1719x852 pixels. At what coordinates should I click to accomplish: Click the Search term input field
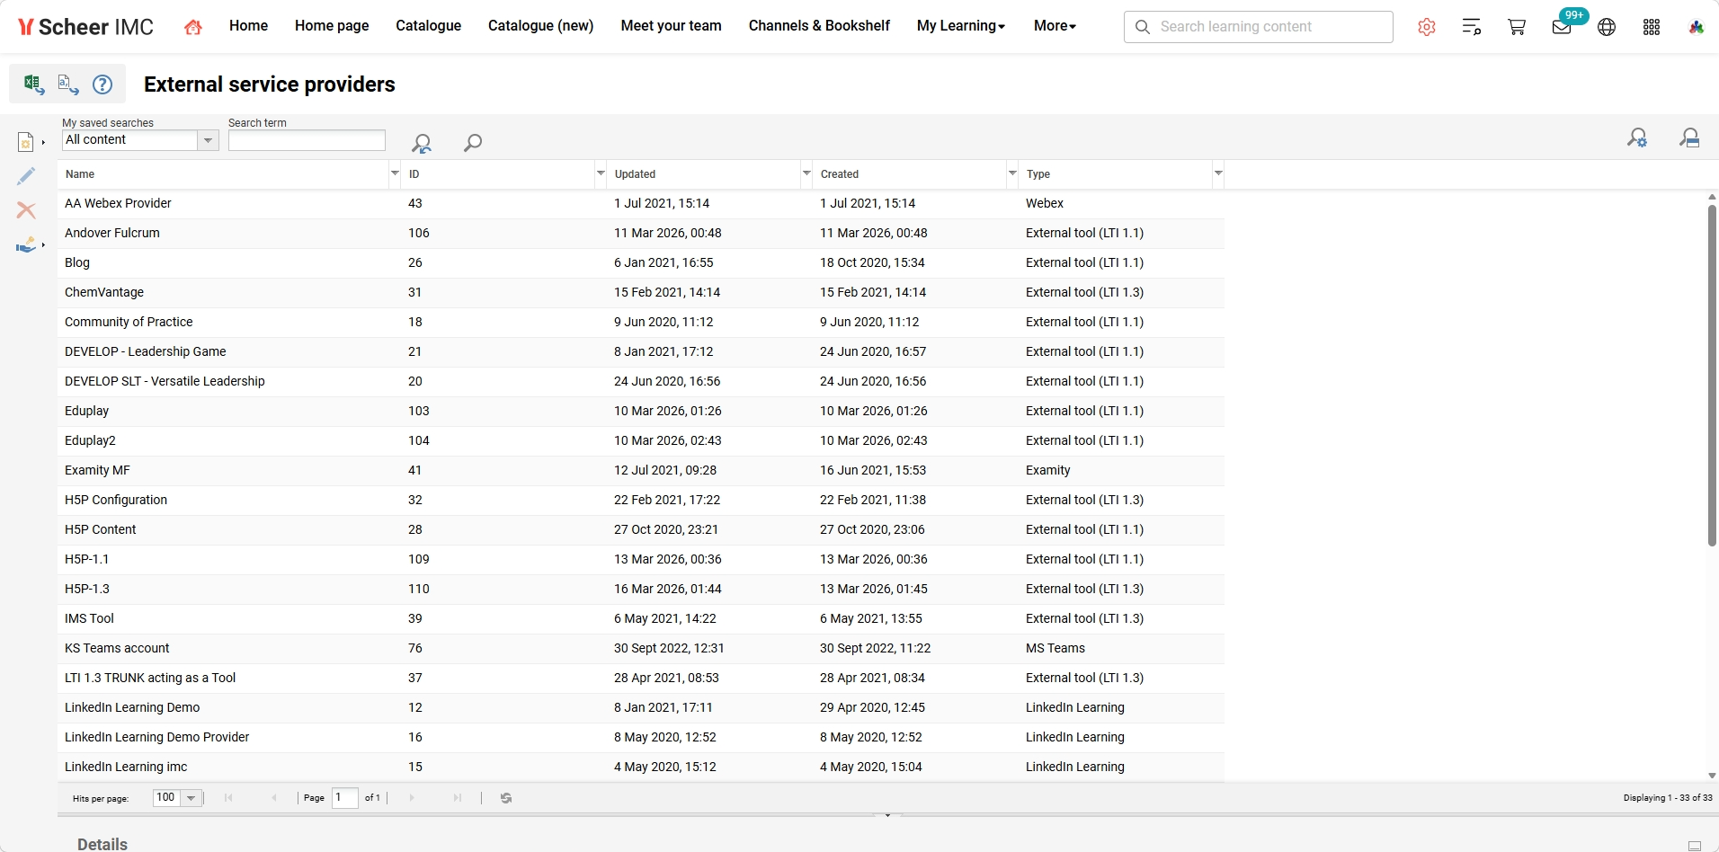coord(307,140)
